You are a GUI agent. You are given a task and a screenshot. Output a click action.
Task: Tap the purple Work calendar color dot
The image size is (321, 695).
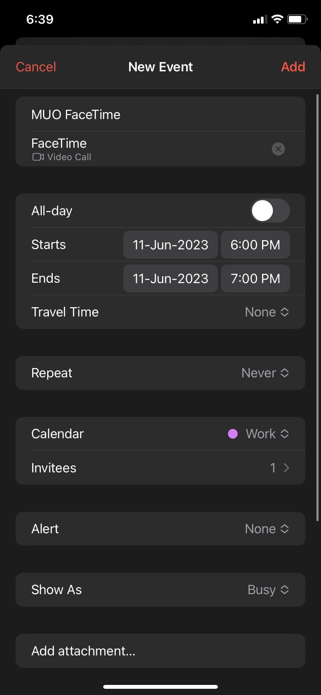point(233,434)
